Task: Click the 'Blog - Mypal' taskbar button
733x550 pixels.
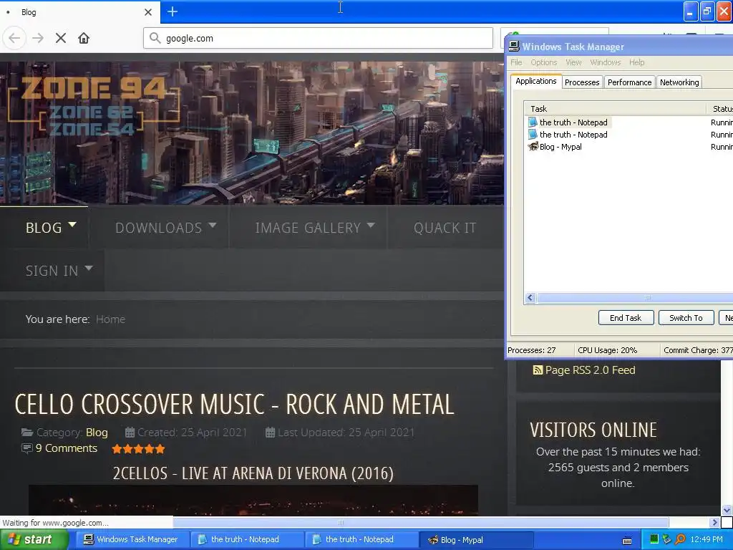Action: (476, 539)
